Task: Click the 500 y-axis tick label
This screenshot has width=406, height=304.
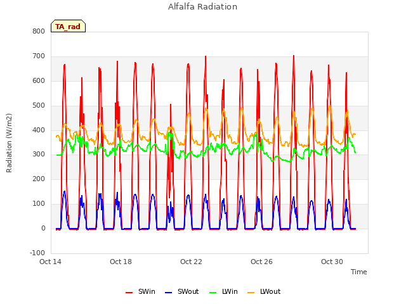Action: [39, 106]
